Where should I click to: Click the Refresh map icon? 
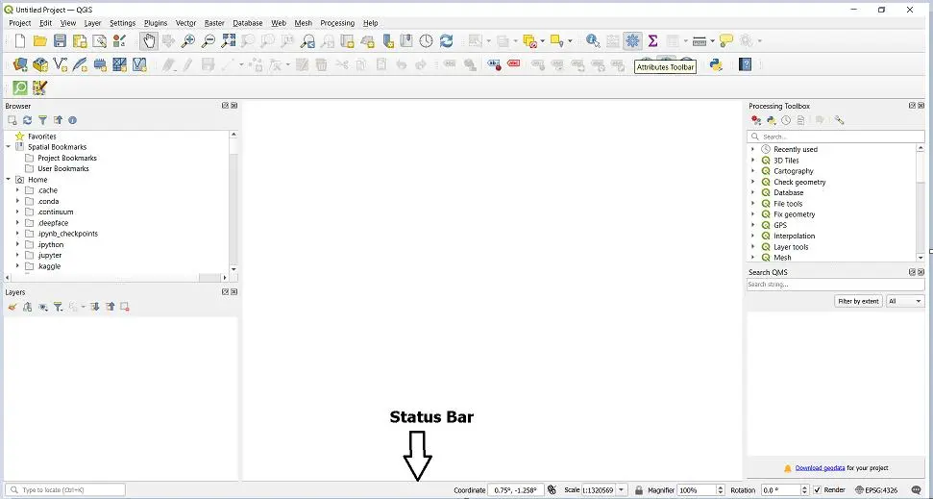click(x=446, y=41)
